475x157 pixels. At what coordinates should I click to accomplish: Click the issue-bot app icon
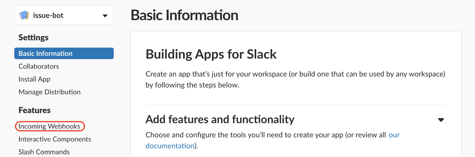pos(24,15)
